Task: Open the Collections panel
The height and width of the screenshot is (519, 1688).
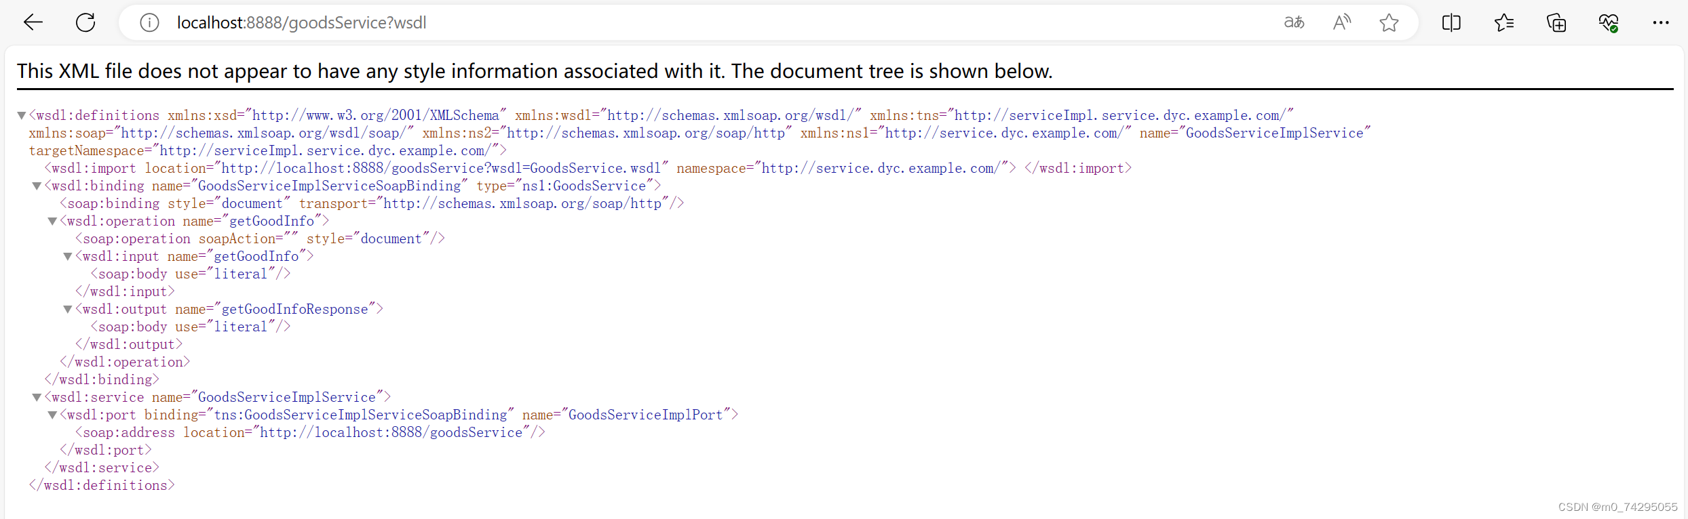Action: pyautogui.click(x=1556, y=22)
